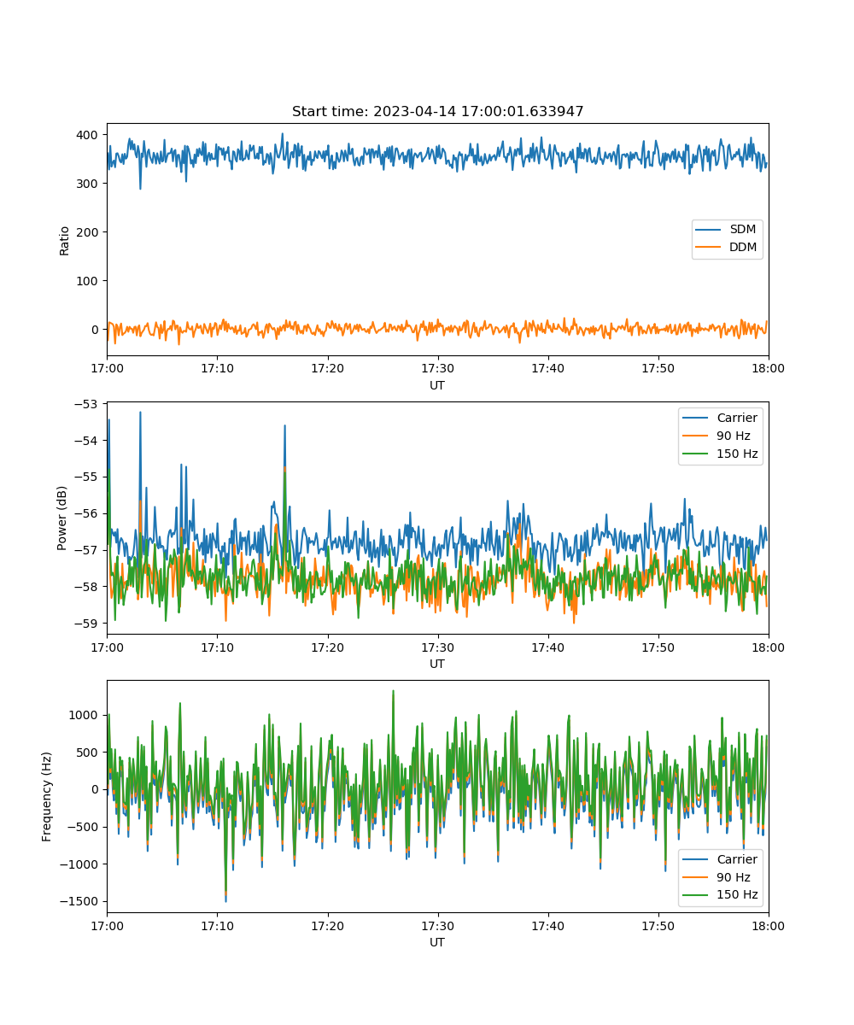The height and width of the screenshot is (1025, 854).
Task: Click the 17:50 tick under the Frequency plot
Action: (x=658, y=925)
